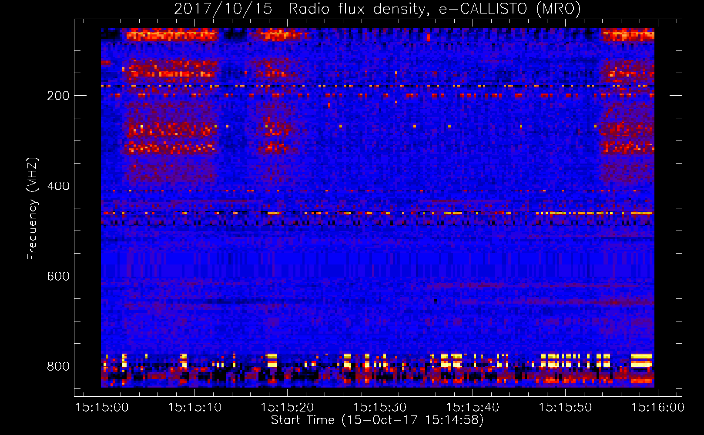Click inside the spectrogram plot area
Image resolution: width=704 pixels, height=435 pixels.
coord(378,207)
